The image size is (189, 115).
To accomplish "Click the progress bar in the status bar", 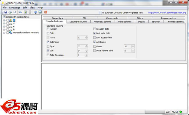I will coord(155,112).
